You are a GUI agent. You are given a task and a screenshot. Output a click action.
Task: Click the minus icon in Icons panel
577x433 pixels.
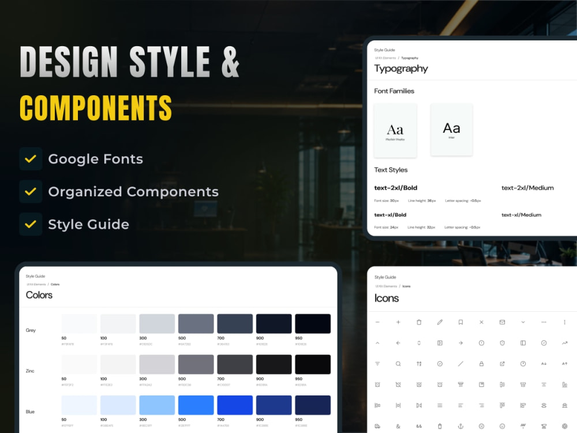pyautogui.click(x=377, y=322)
